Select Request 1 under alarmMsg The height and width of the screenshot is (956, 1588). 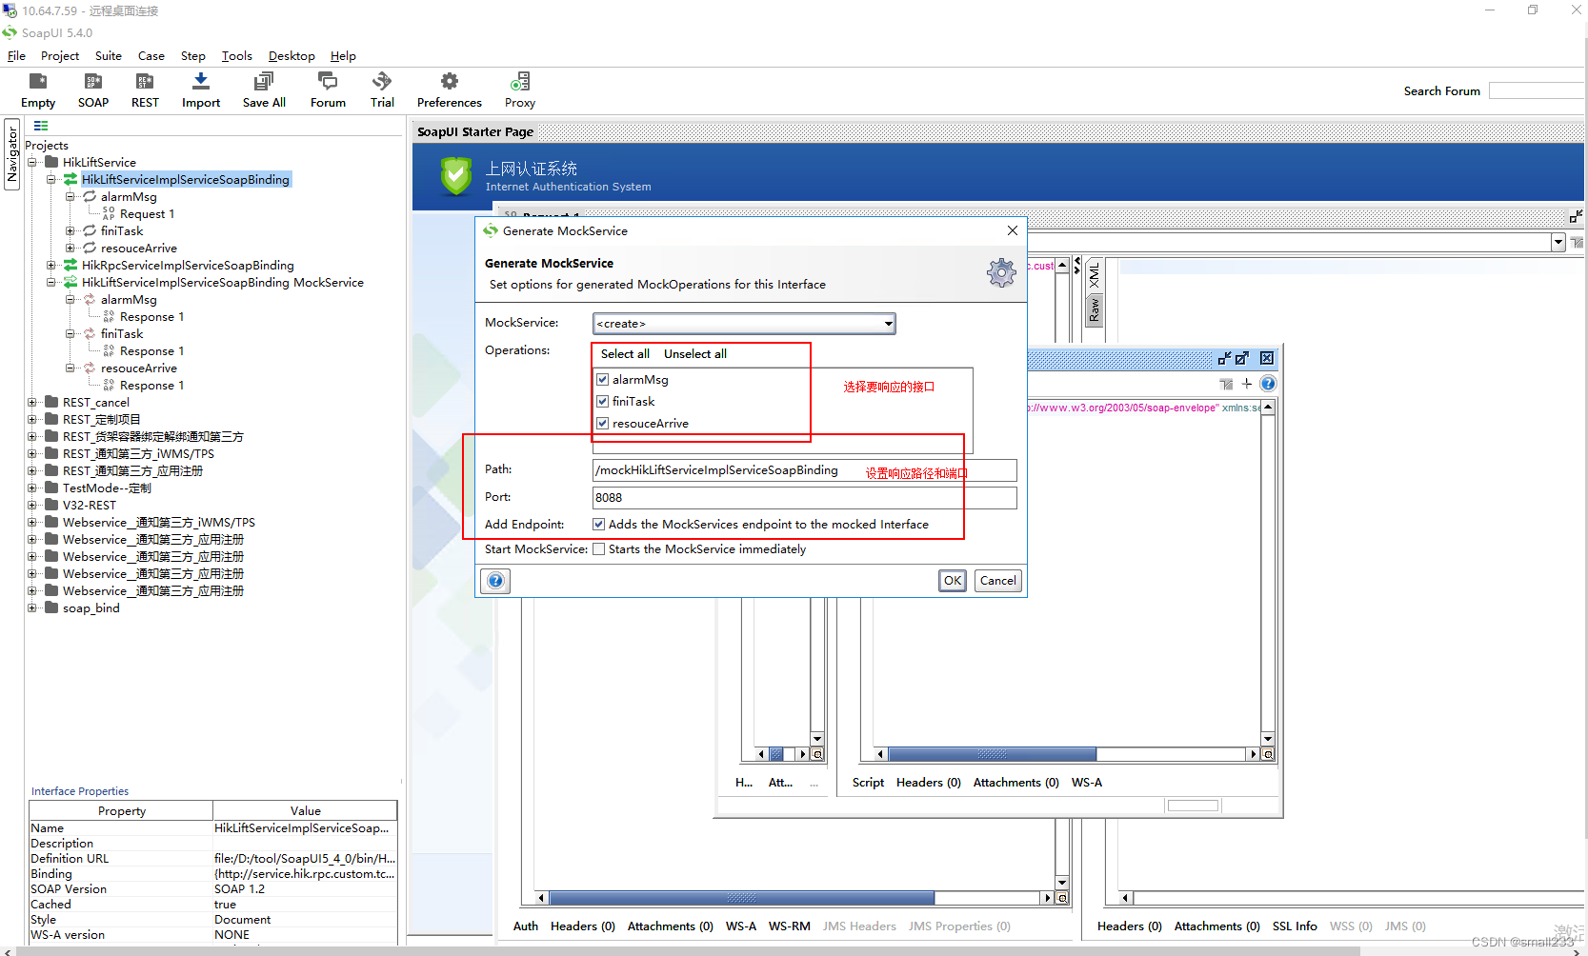147,214
